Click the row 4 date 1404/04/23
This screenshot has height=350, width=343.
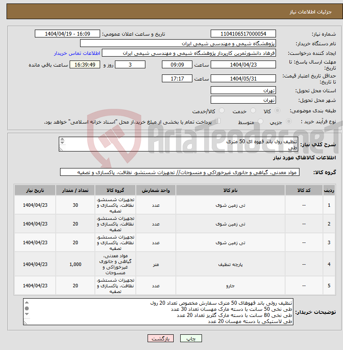[x=35, y=264]
